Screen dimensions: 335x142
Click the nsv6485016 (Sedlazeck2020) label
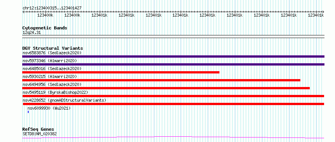coord(52,69)
